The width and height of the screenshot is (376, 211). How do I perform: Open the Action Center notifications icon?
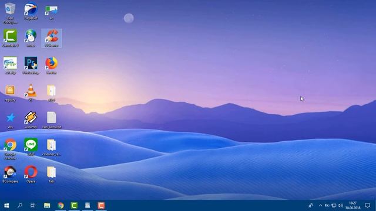tap(367, 206)
